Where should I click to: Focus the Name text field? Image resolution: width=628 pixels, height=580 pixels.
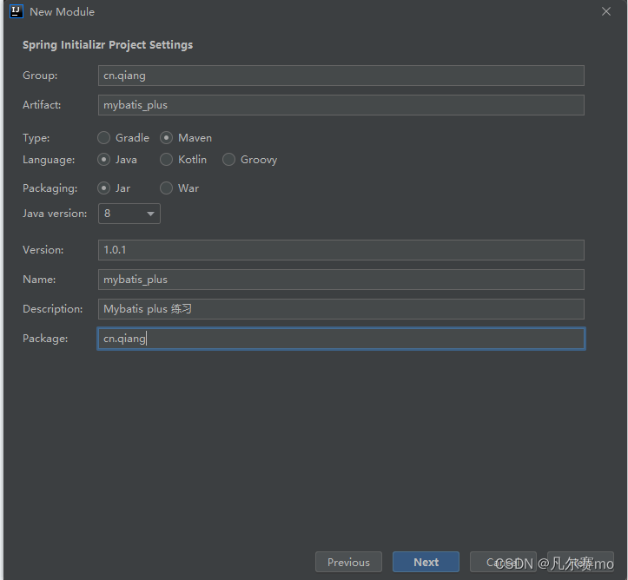coord(340,280)
